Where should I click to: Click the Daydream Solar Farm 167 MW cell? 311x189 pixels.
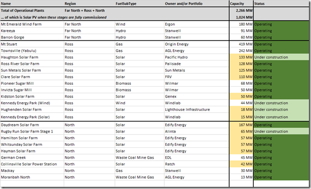(x=241, y=125)
